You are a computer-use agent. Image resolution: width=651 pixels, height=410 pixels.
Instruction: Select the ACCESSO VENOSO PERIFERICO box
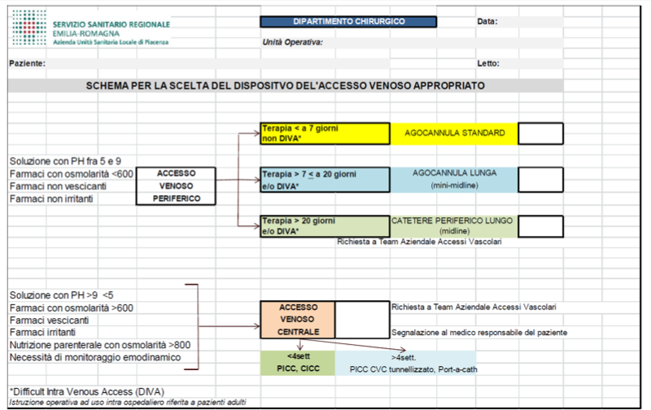pyautogui.click(x=177, y=185)
